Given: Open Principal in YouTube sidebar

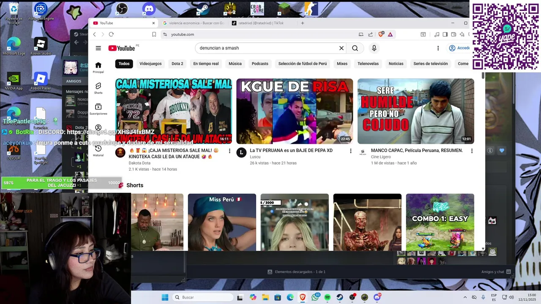Looking at the screenshot, I should pyautogui.click(x=98, y=67).
